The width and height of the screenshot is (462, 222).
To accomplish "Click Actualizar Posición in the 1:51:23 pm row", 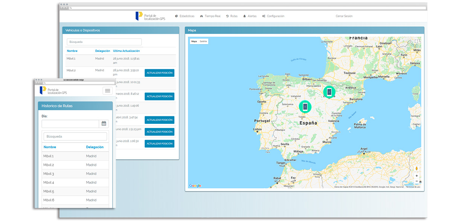I will coord(159,132).
